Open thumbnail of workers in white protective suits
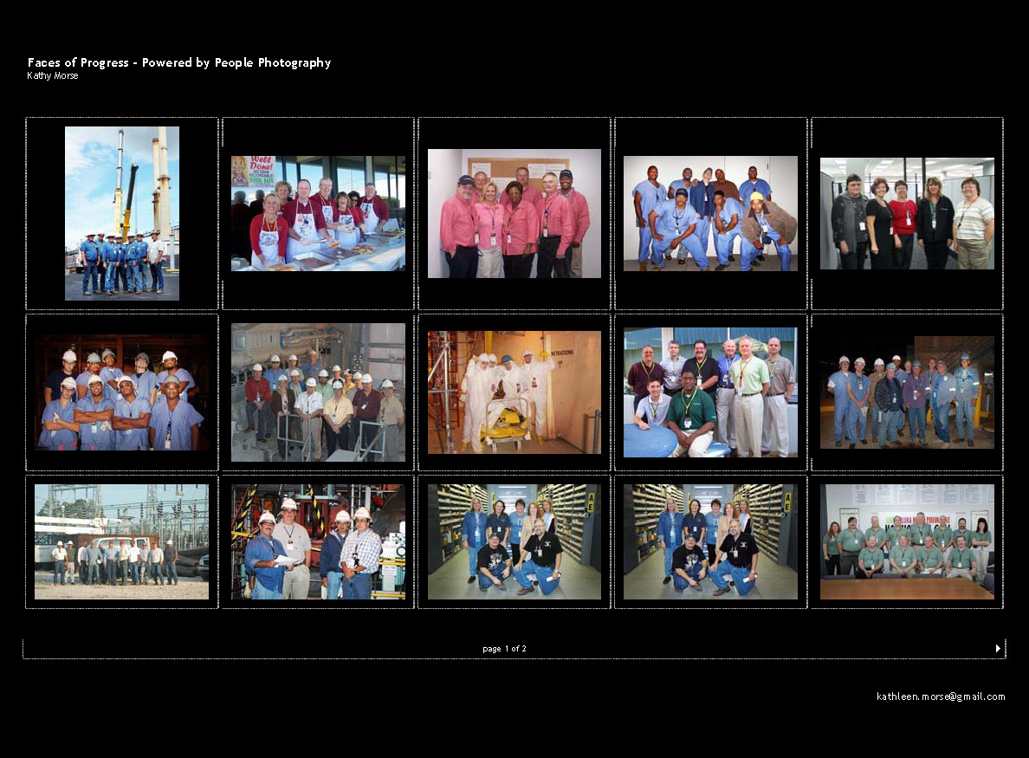This screenshot has width=1029, height=758. (x=514, y=392)
